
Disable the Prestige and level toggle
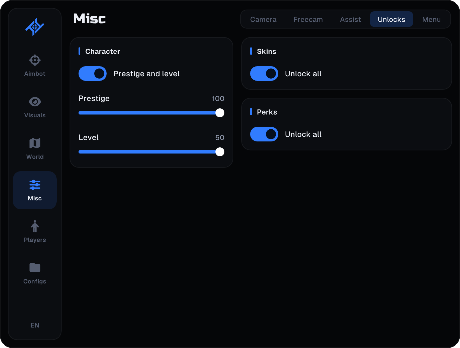coord(93,74)
